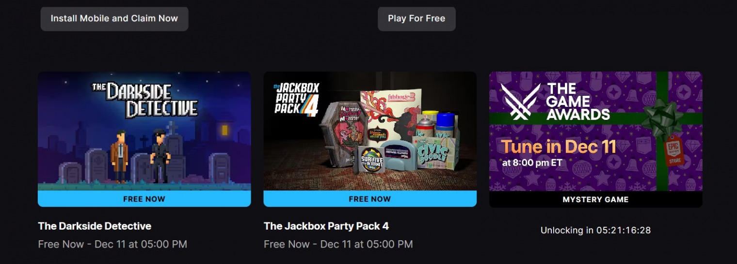Click The Darkside Detective pixel logo
737x264 pixels.
(145, 100)
